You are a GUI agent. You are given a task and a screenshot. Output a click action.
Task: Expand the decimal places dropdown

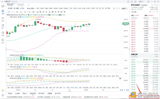coord(134,12)
